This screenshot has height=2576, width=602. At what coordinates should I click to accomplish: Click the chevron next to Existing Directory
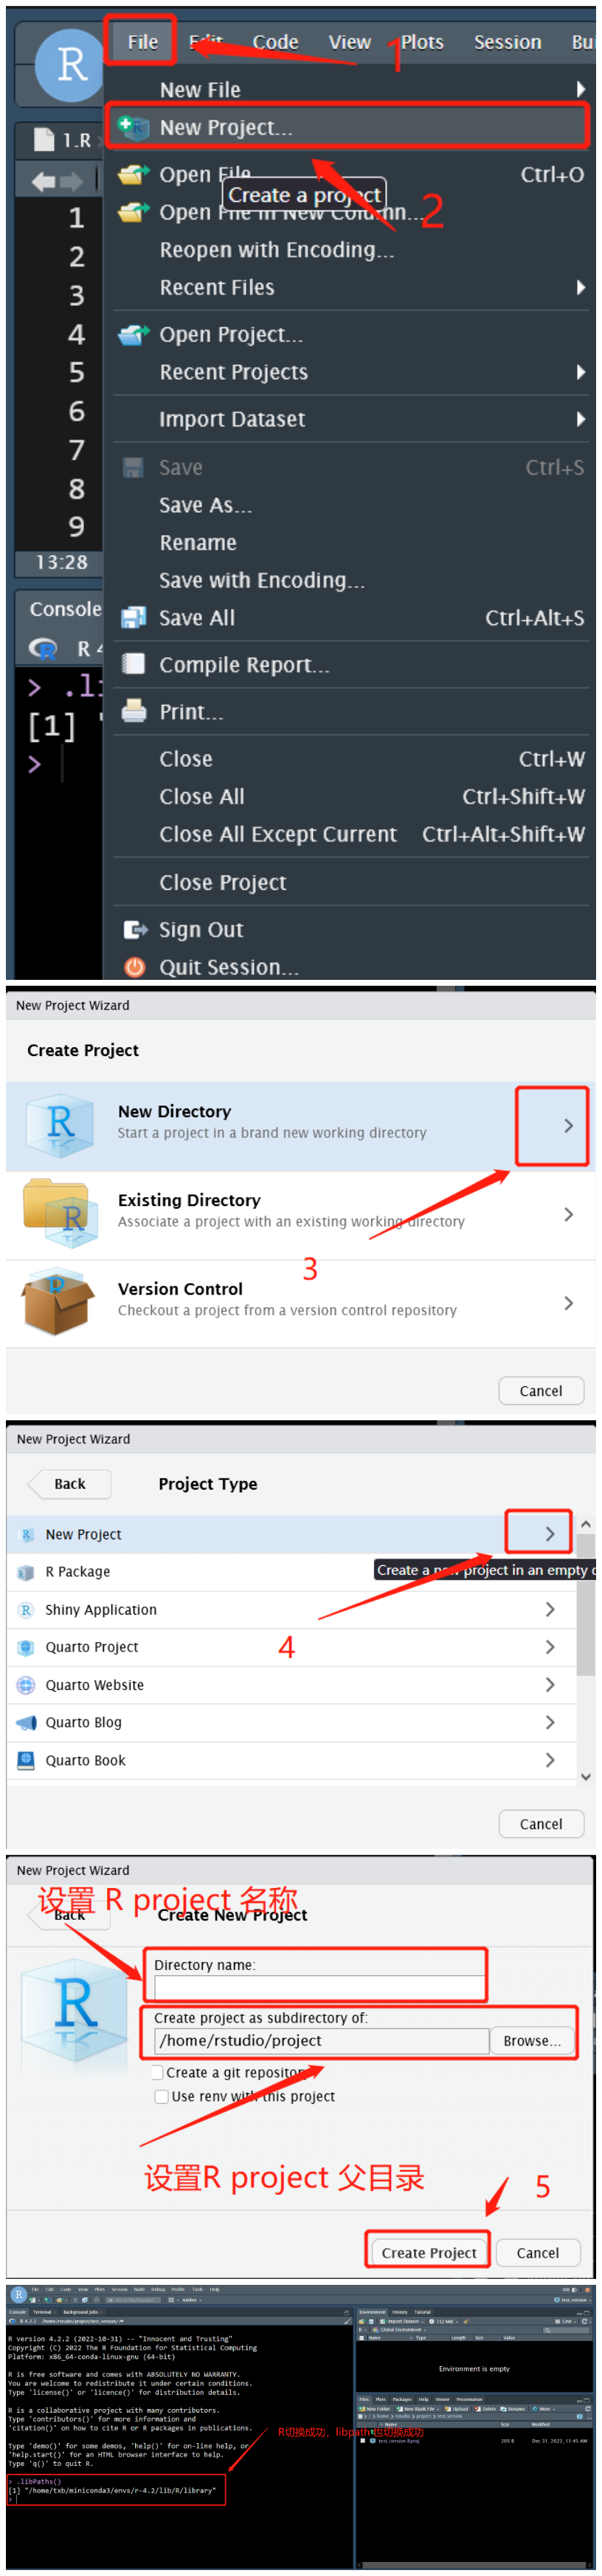(569, 1214)
